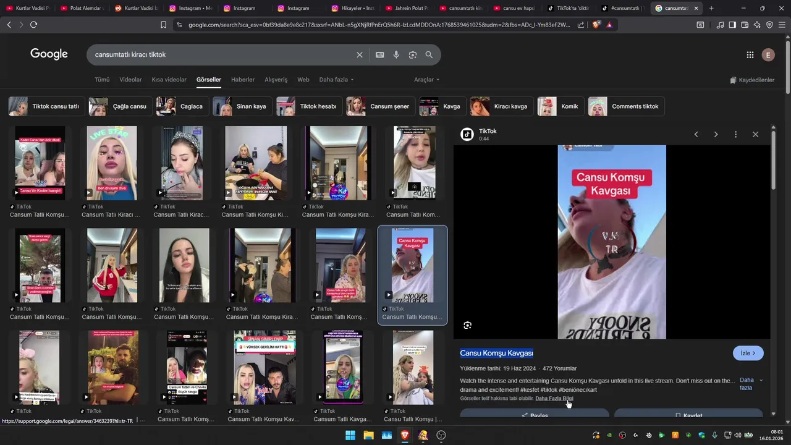Clear the search query with the X icon
Viewport: 791px width, 445px height.
point(360,54)
